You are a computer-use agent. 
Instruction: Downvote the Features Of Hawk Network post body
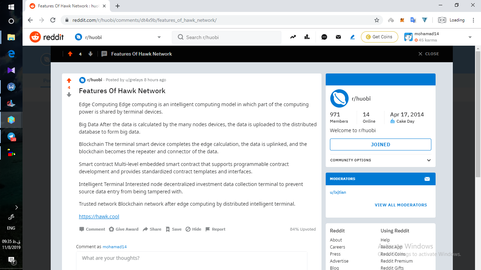click(x=69, y=95)
